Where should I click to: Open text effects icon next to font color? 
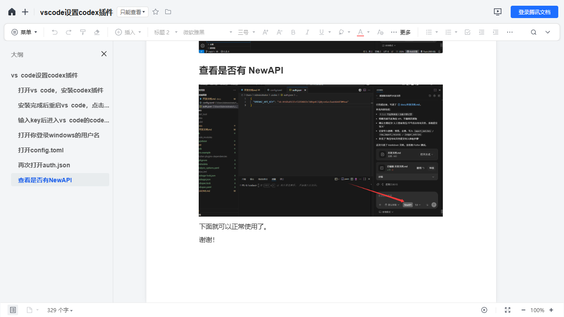tap(381, 32)
